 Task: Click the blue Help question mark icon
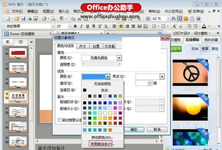(x=199, y=19)
